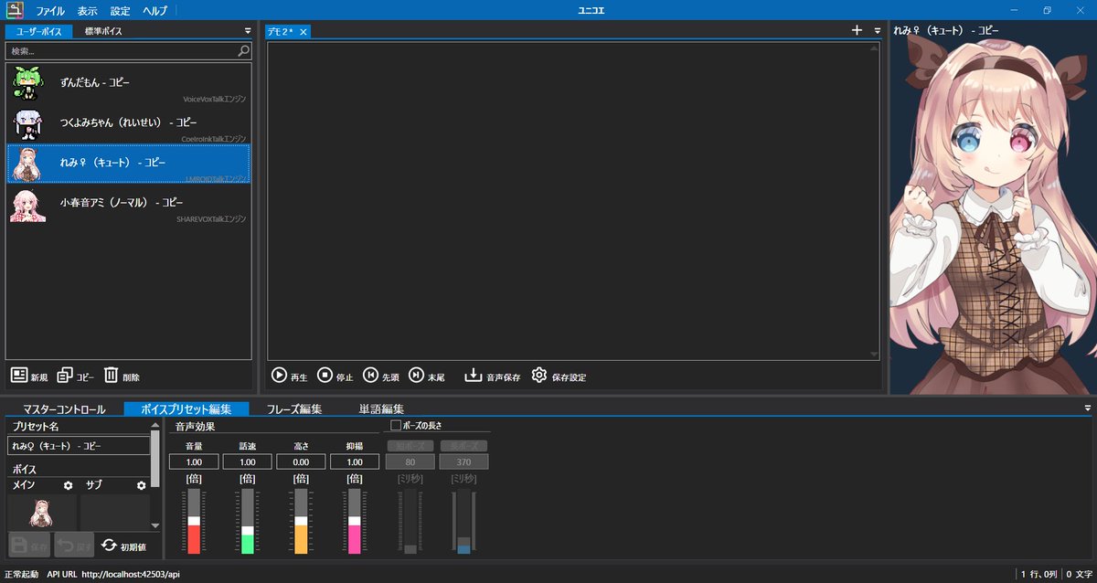
Task: Create new voice with 新規 icon
Action: [19, 376]
